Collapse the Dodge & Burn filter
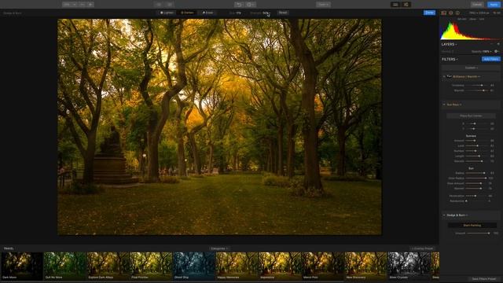The image size is (503, 283). coord(444,215)
